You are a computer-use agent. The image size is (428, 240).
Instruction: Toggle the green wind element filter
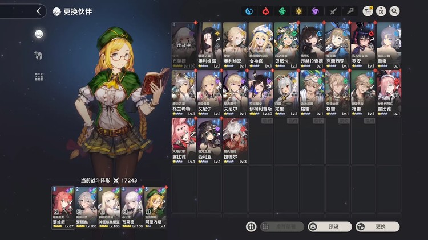pos(282,11)
